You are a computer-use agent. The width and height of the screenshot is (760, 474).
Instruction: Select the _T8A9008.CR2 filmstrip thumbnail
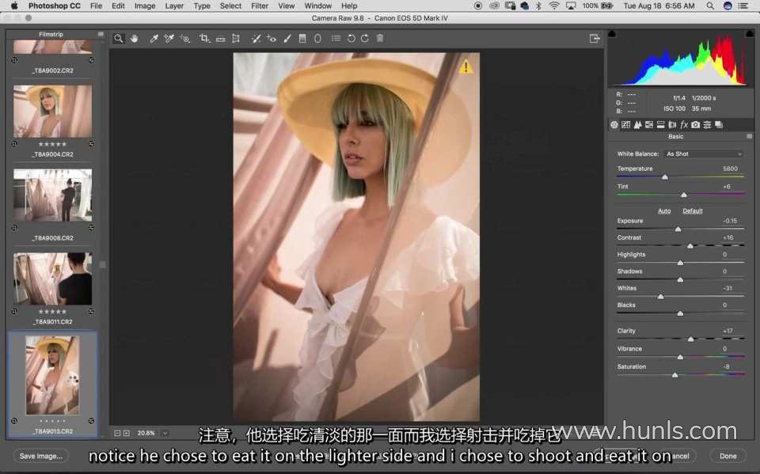[52, 195]
